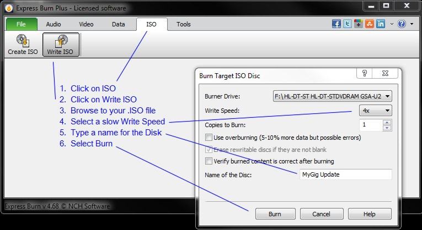422x230 pixels.
Task: Switch to the Audio tab
Action: [x=54, y=24]
